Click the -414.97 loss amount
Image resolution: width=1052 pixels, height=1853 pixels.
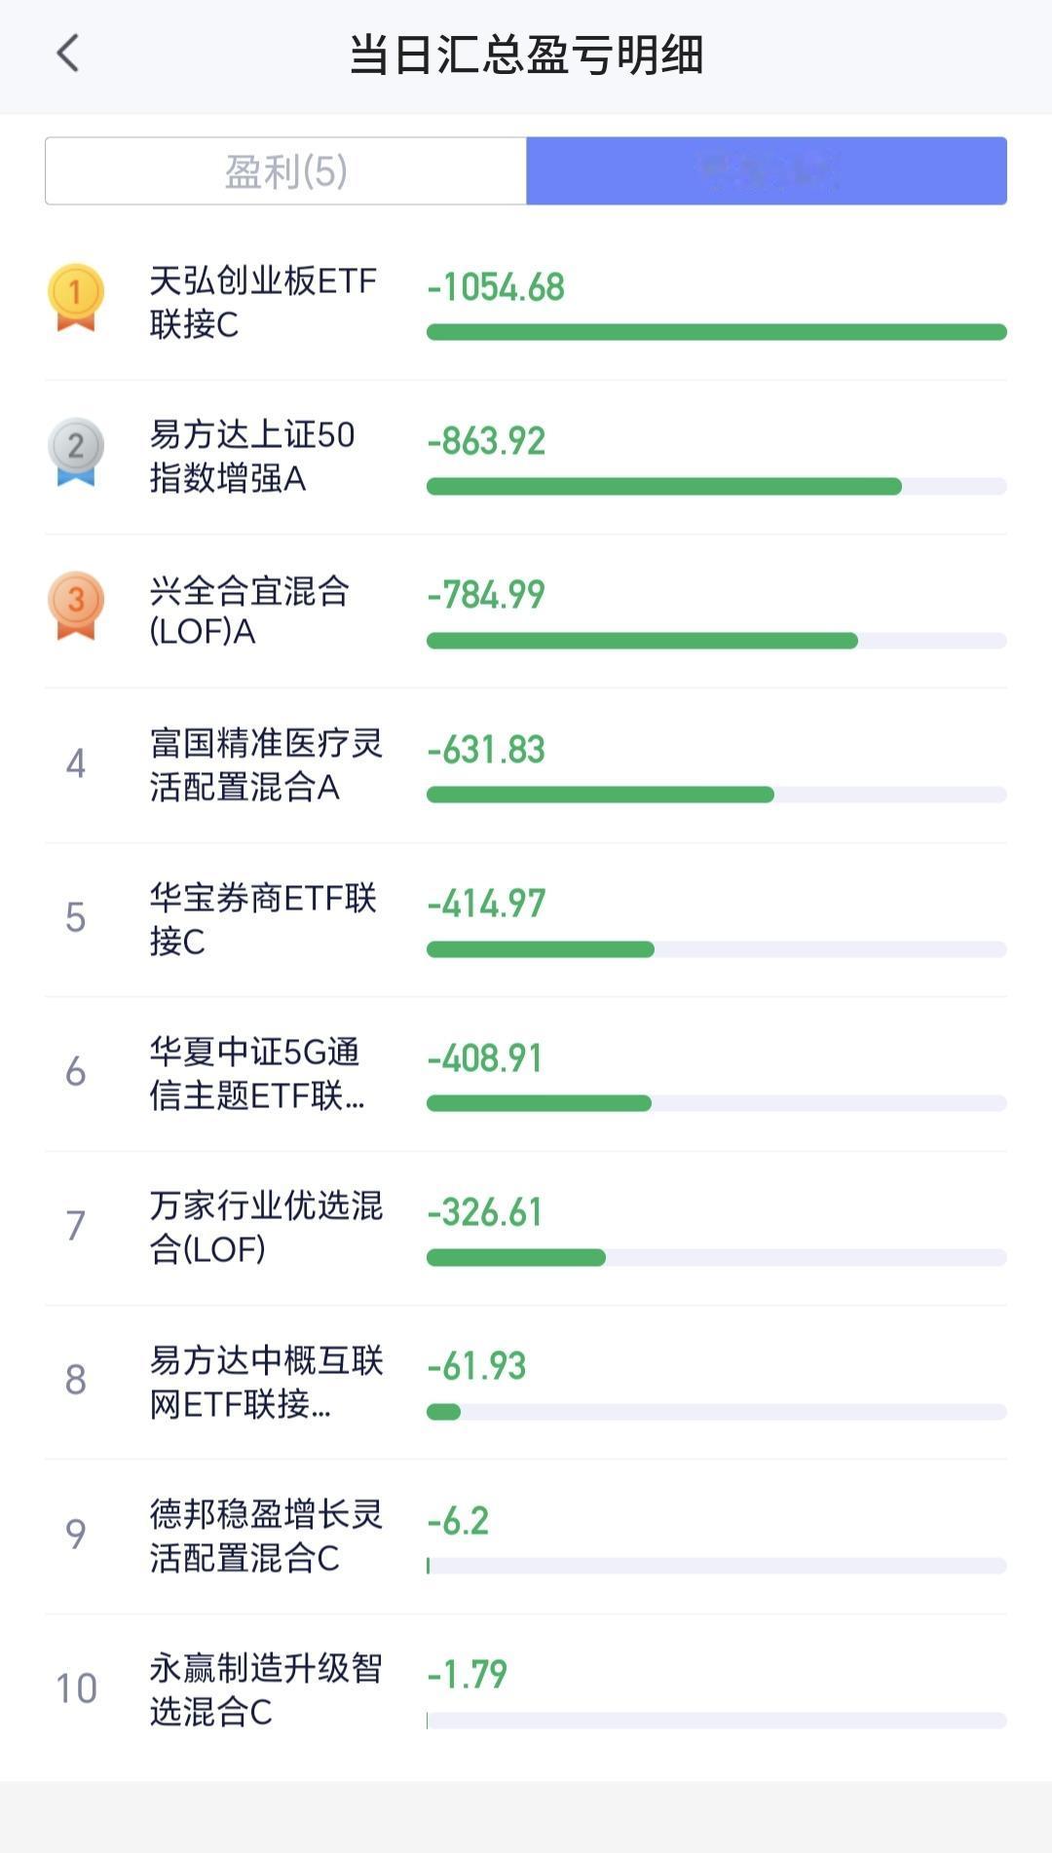click(486, 904)
